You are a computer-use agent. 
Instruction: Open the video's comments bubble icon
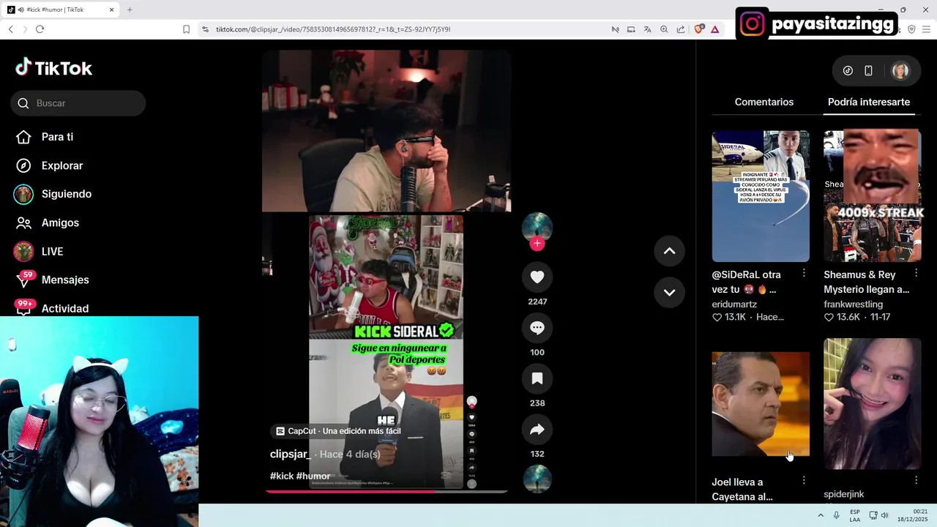click(x=537, y=327)
